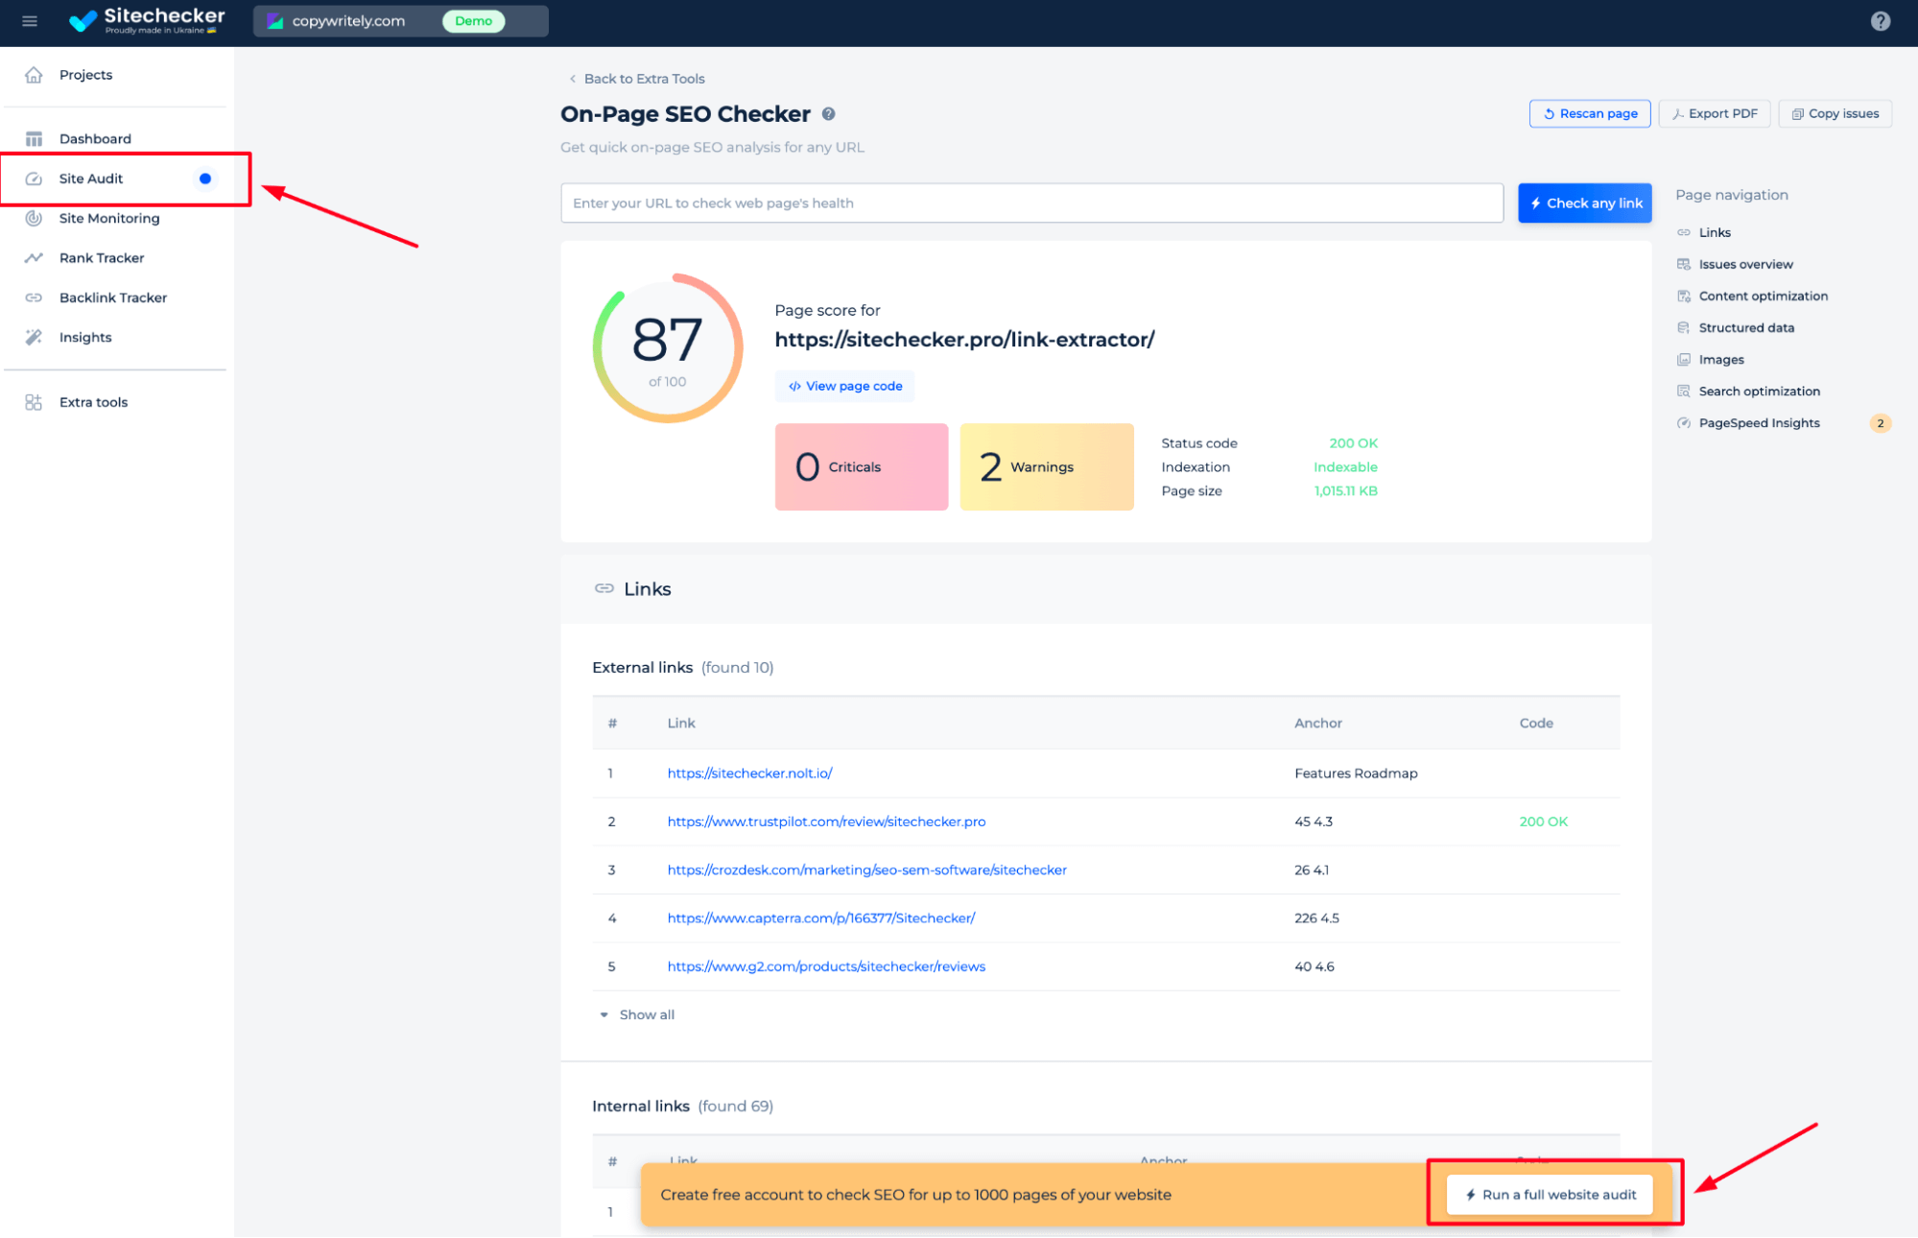
Task: Click the Dashboard icon in sidebar
Action: pyautogui.click(x=34, y=139)
